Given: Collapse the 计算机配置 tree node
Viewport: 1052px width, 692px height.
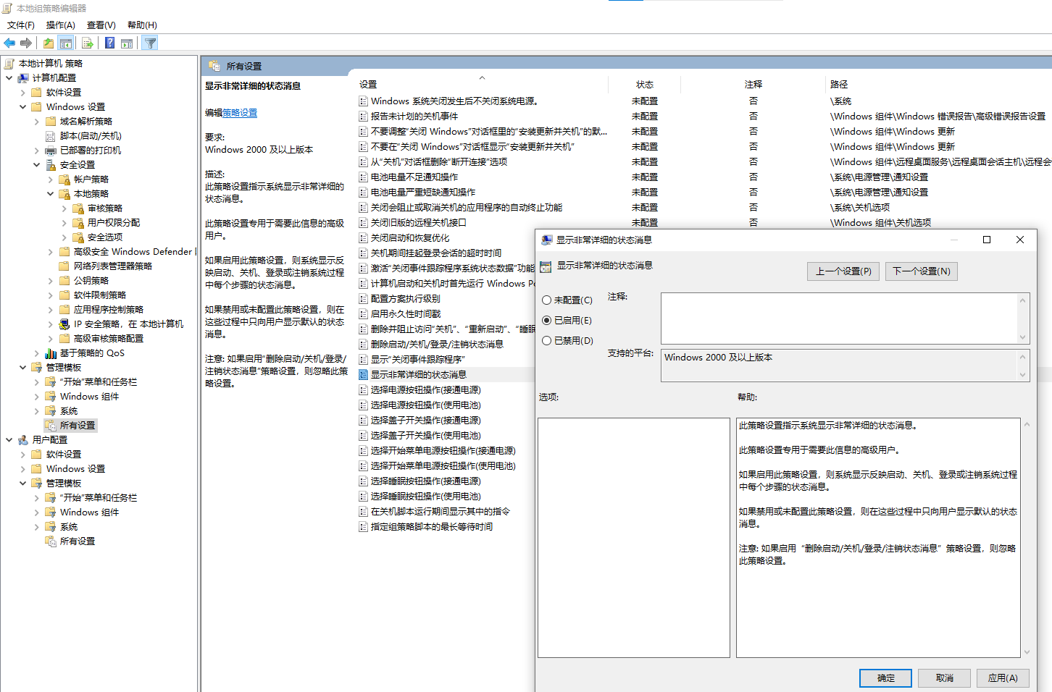Looking at the screenshot, I should click(x=9, y=78).
